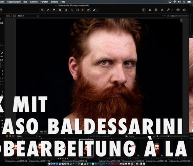This screenshot has height=166, width=193.
Task: Select file name Unbenannte...ng10620.IIQ
Action: (133, 161)
